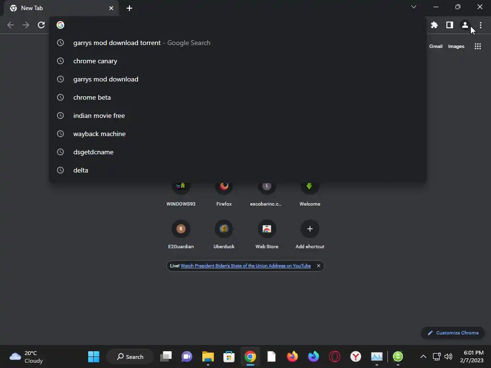This screenshot has width=491, height=368.
Task: Close the New Tab tab
Action: [111, 8]
